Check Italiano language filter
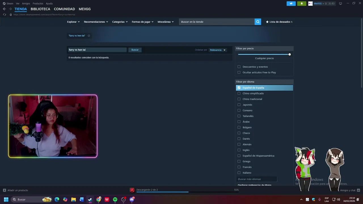The image size is (363, 204). pyautogui.click(x=239, y=173)
